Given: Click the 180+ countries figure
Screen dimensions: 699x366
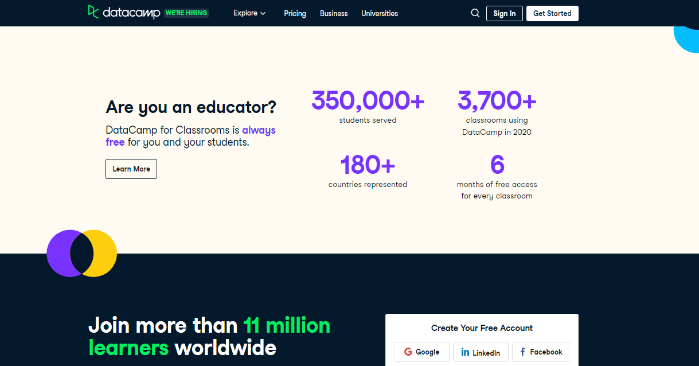Looking at the screenshot, I should (x=368, y=165).
